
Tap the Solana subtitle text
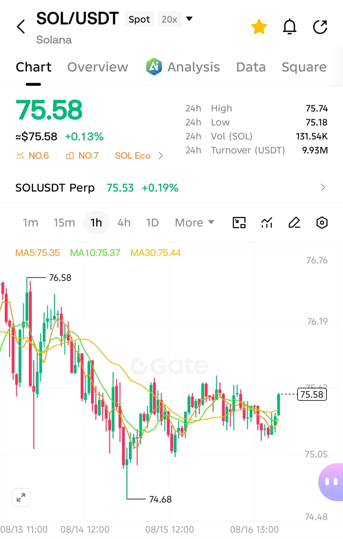coord(54,40)
